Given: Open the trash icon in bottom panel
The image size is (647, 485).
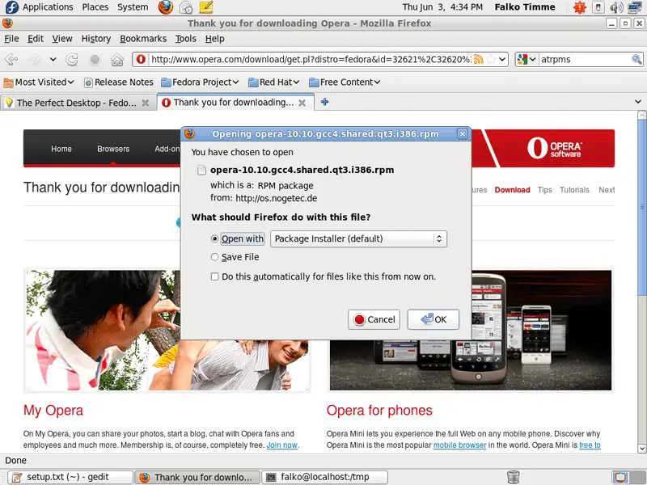Looking at the screenshot, I should point(513,477).
